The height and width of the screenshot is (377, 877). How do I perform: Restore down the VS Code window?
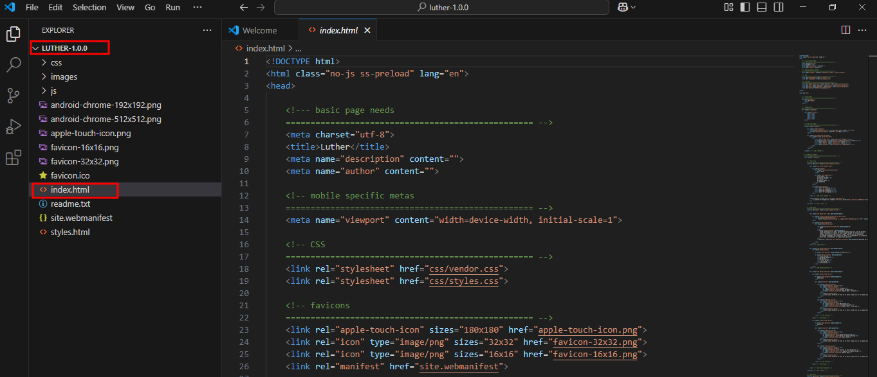click(x=833, y=7)
